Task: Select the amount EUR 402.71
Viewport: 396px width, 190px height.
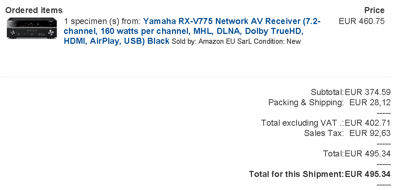Action: pyautogui.click(x=368, y=123)
